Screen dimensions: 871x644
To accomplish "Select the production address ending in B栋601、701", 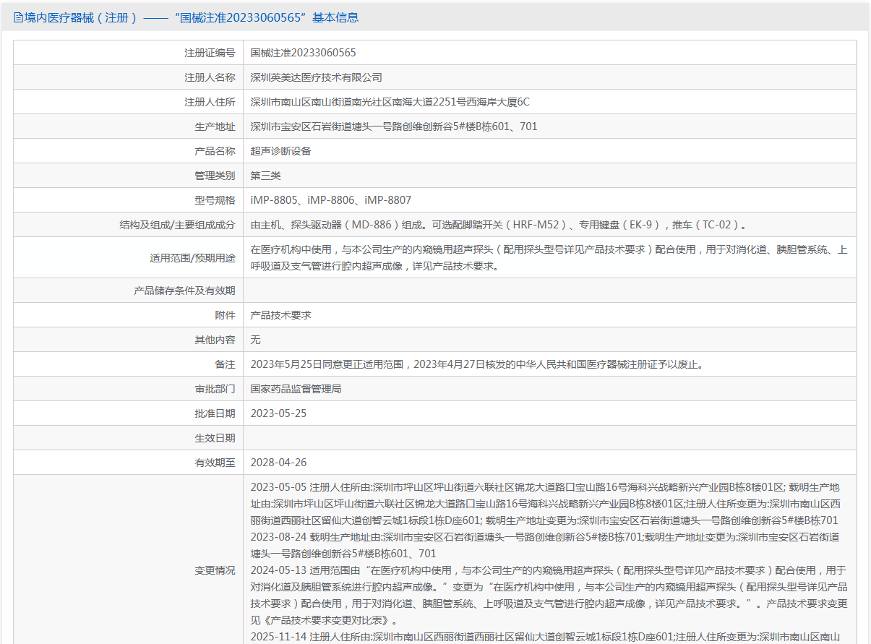I will (x=394, y=126).
